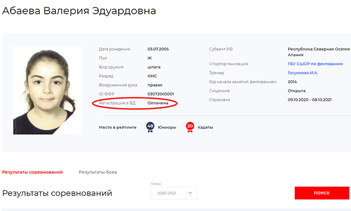
Task: Click the chevron arrow in season selector
Action: (190, 193)
